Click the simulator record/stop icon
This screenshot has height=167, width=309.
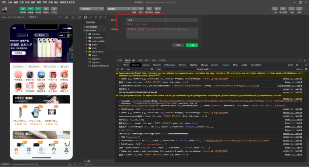coord(67,17)
